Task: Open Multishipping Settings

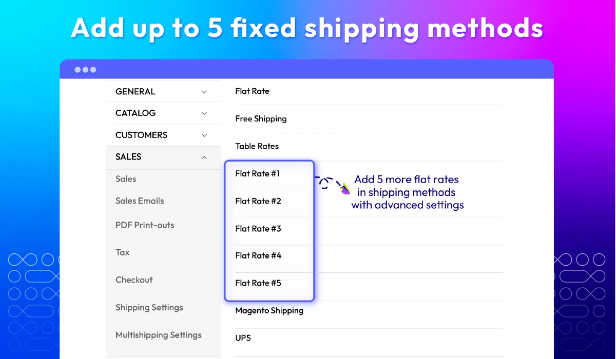Action: [159, 335]
